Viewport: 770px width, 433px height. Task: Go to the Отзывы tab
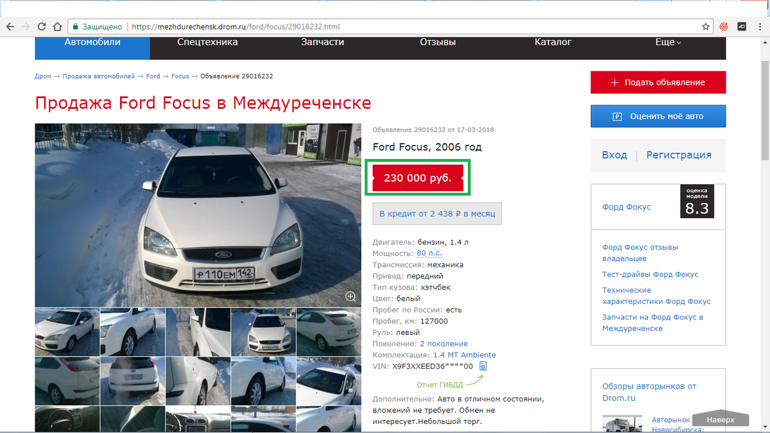click(438, 42)
